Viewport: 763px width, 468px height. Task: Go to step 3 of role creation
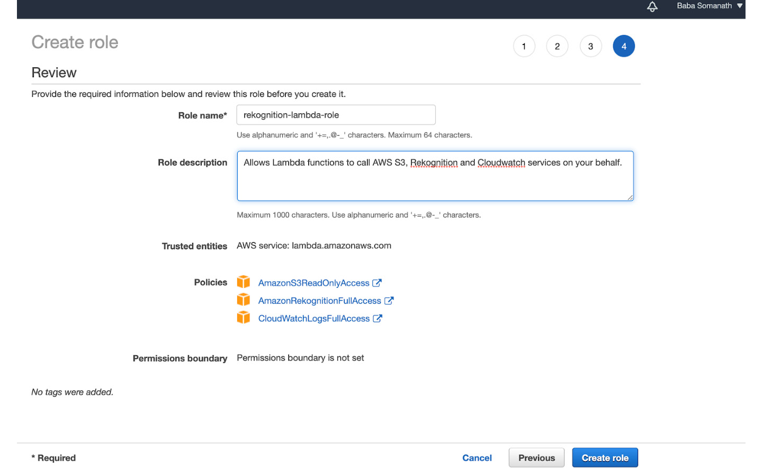590,46
